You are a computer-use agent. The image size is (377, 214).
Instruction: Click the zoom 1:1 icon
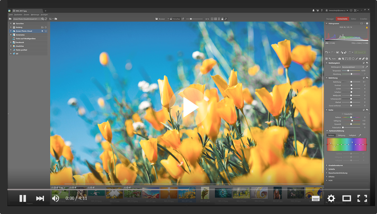pos(212,19)
